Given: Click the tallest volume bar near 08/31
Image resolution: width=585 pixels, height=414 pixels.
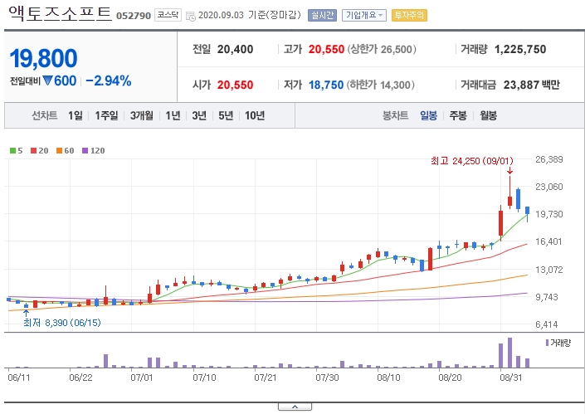Looking at the screenshot, I should [x=509, y=353].
